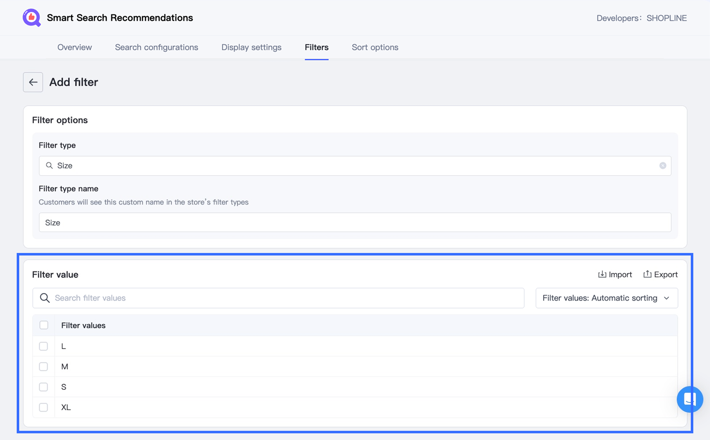Click the Filter type name input field
Viewport: 710px width, 440px height.
coord(355,223)
